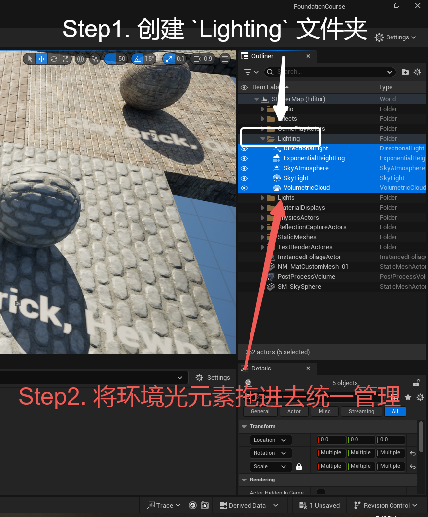
Task: Select the SkyAtmosphere actor icon
Action: point(277,168)
